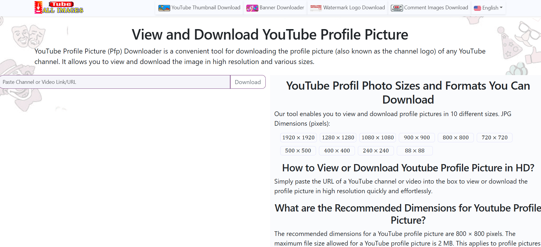Select the 900 × 900 size badge
541x247 pixels.
(x=417, y=138)
